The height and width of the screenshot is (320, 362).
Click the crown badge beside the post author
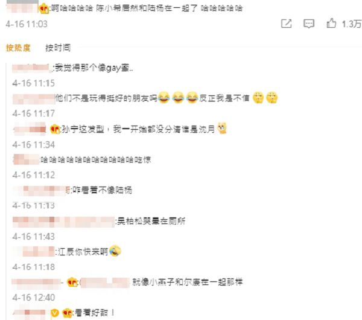44,9
